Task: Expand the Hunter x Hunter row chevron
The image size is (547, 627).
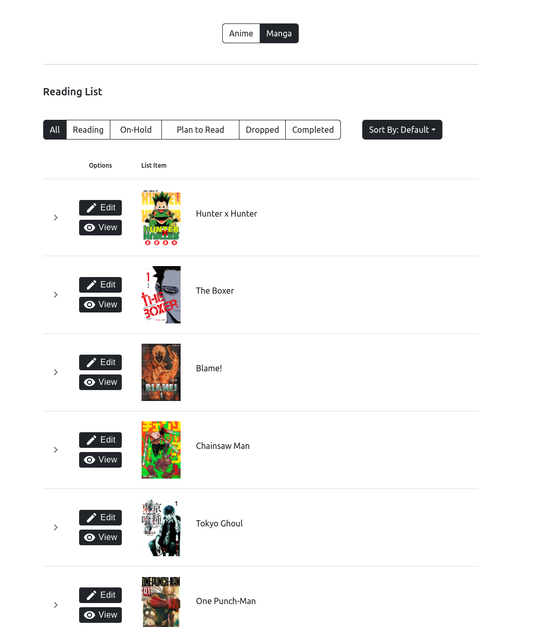Action: tap(56, 218)
